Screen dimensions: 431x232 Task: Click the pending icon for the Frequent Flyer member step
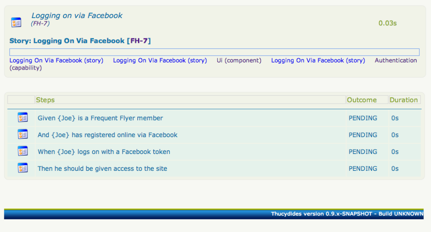click(x=22, y=118)
